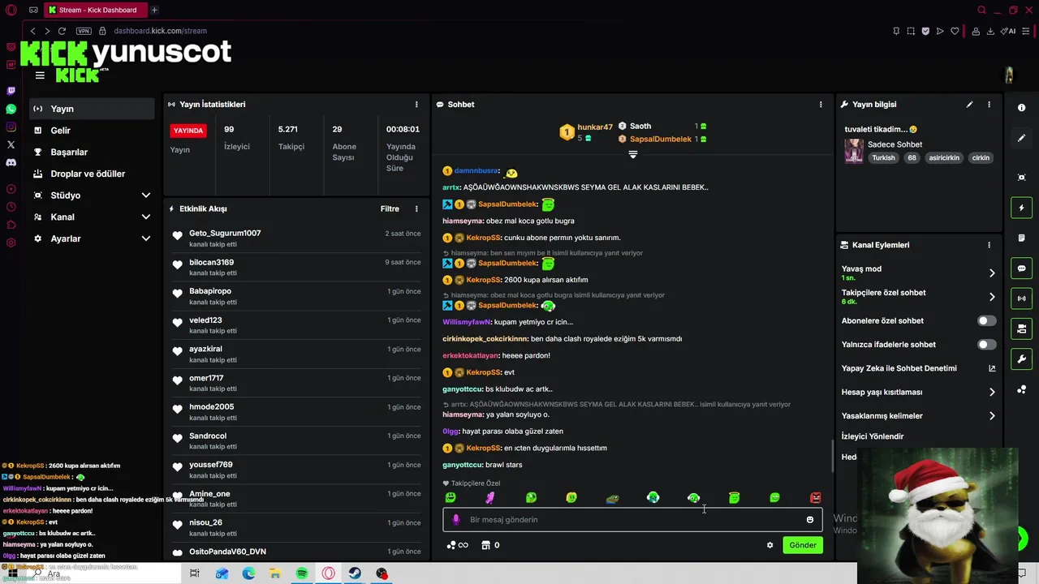The width and height of the screenshot is (1039, 584).
Task: Click the info icon in right toolbar
Action: (1021, 108)
